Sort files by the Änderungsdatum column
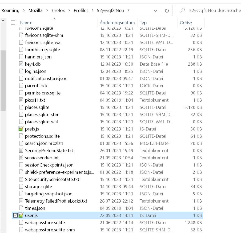This screenshot has height=233, width=241. [x=117, y=23]
